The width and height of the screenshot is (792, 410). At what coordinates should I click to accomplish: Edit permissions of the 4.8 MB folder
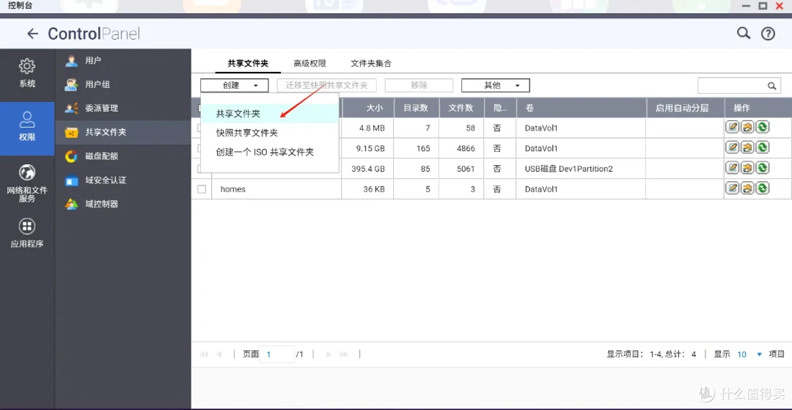point(747,127)
